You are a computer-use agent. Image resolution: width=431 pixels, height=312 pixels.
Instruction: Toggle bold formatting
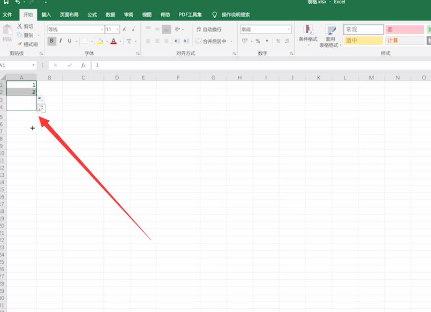(x=51, y=41)
